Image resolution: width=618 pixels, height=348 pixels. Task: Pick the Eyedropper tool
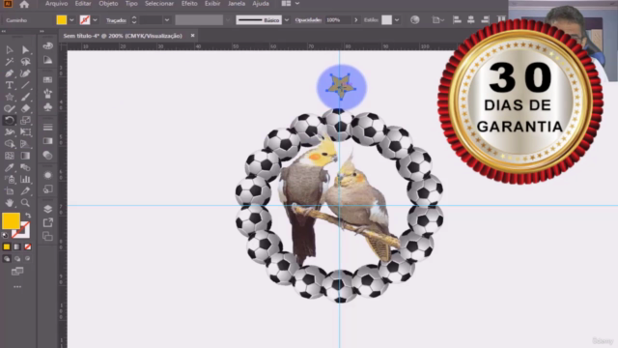click(9, 167)
